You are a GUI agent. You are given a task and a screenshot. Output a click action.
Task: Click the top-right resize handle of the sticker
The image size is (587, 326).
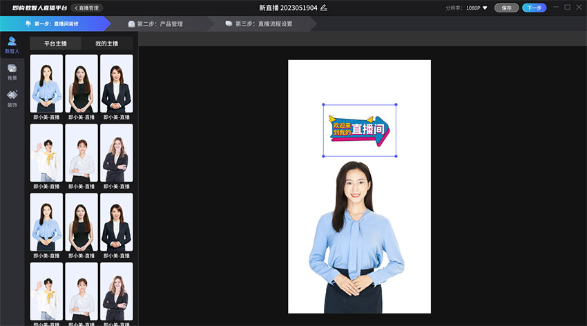click(396, 105)
